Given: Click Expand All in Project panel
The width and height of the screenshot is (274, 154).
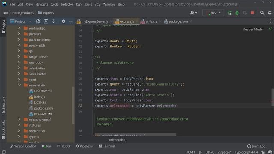Looking at the screenshot, I should (46, 21).
